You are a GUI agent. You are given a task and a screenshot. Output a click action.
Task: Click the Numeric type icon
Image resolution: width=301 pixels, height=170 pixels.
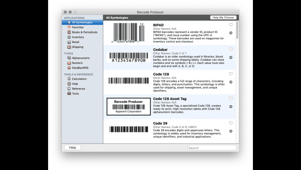point(69,63)
